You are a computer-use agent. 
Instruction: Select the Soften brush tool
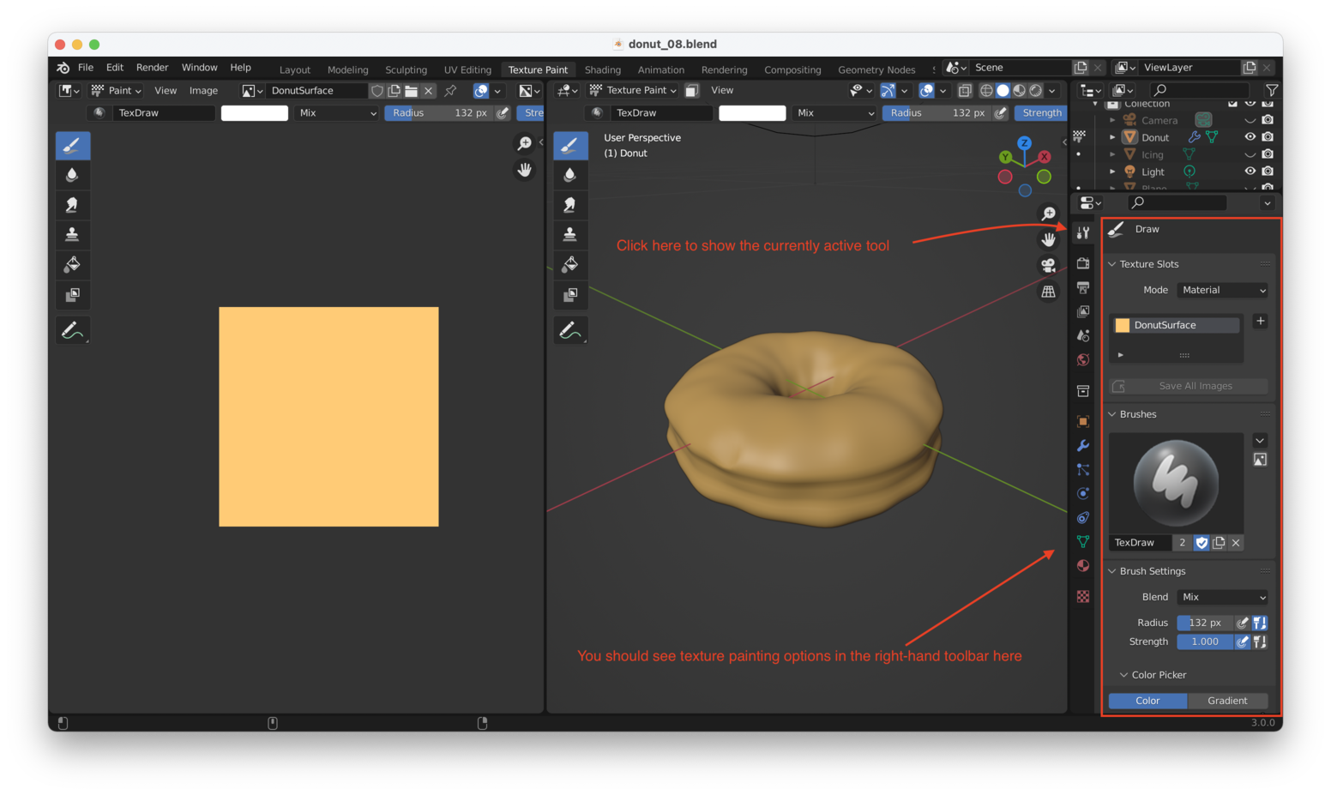tap(73, 175)
